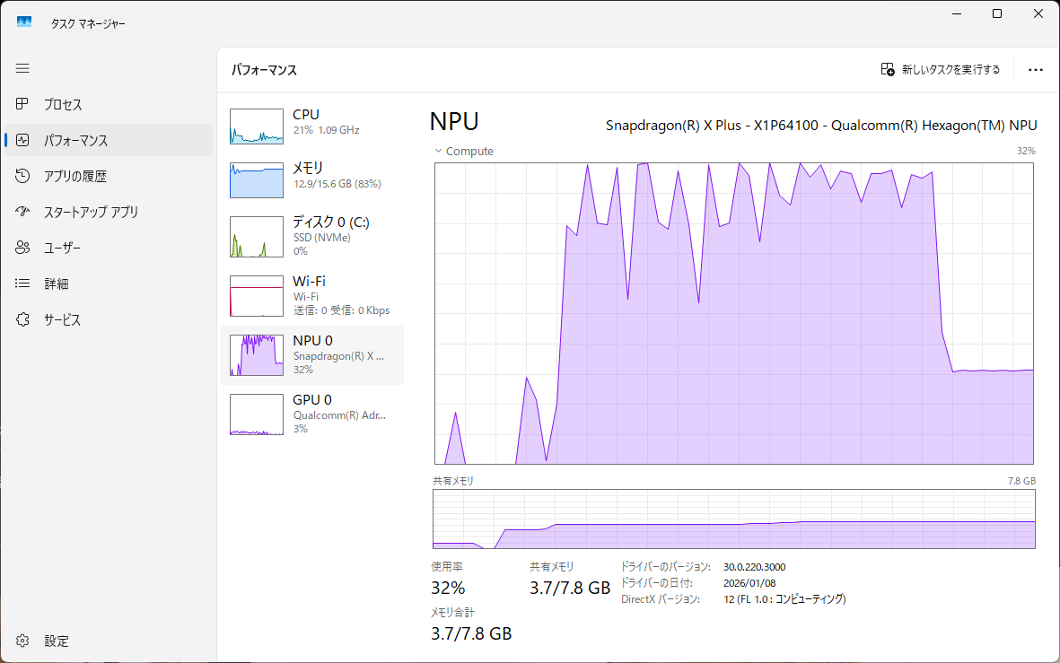1060x663 pixels.
Task: Click the メモリ合計 3.7/7.8 GB value
Action: (471, 634)
